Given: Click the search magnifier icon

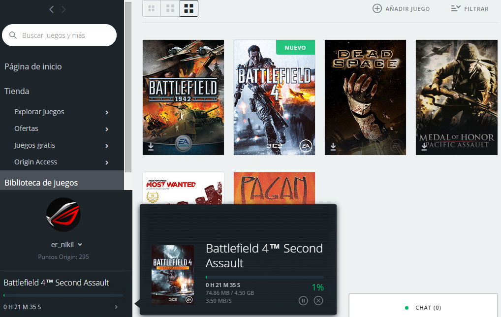Looking at the screenshot, I should pos(13,35).
